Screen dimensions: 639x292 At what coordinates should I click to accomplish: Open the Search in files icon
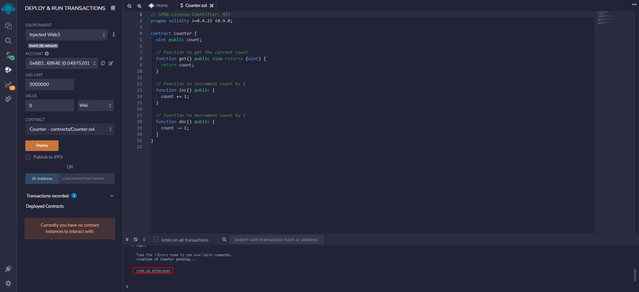(8, 40)
